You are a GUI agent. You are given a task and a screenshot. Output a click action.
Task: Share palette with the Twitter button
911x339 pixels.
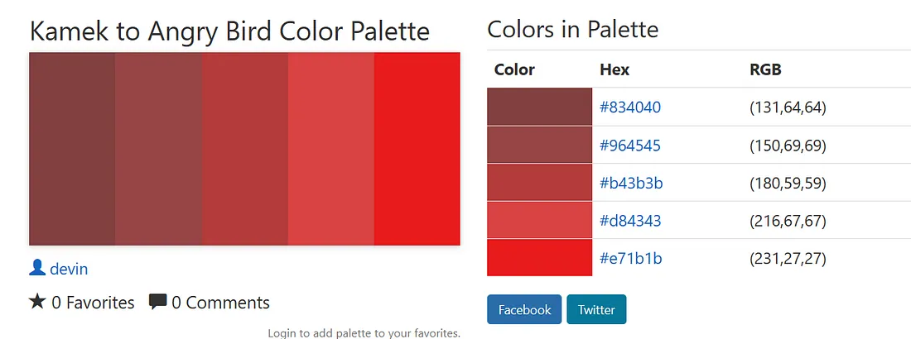tap(596, 309)
